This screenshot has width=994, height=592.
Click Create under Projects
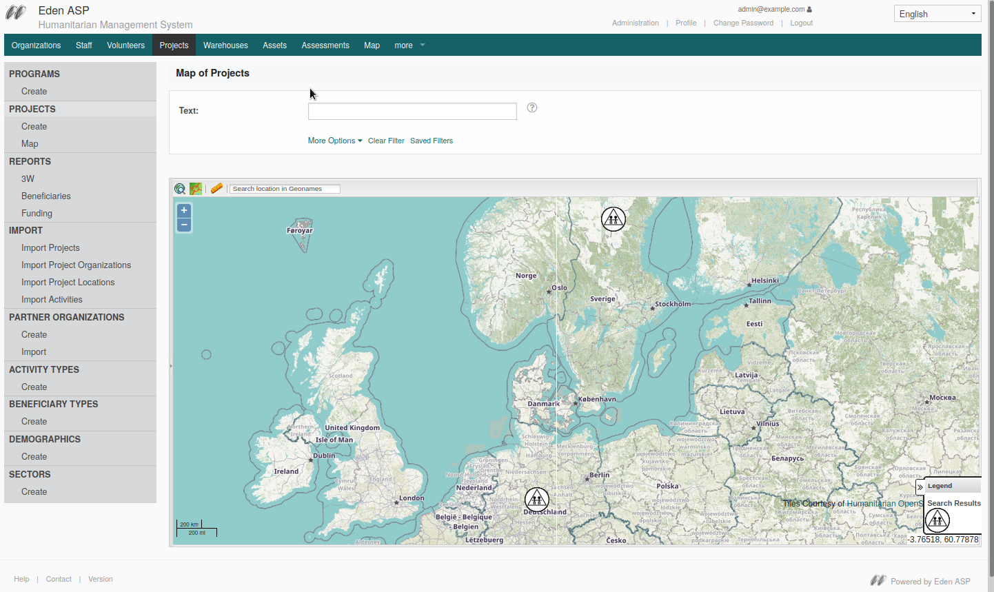click(34, 127)
